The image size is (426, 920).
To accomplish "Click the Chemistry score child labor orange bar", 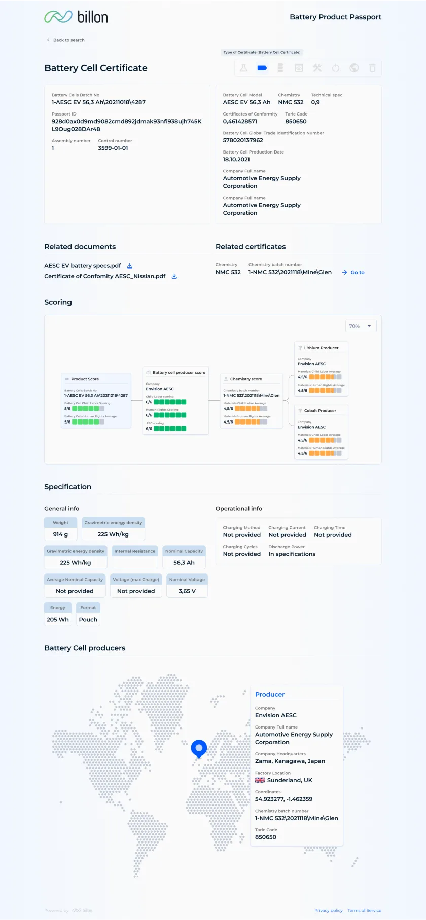I will tap(251, 408).
